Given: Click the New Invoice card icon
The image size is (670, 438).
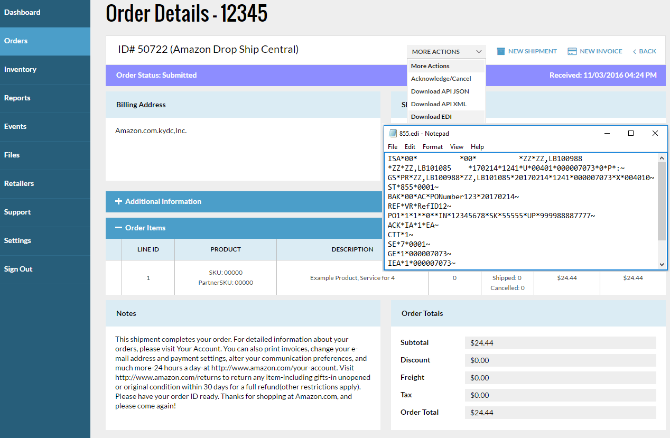Looking at the screenshot, I should (x=572, y=51).
